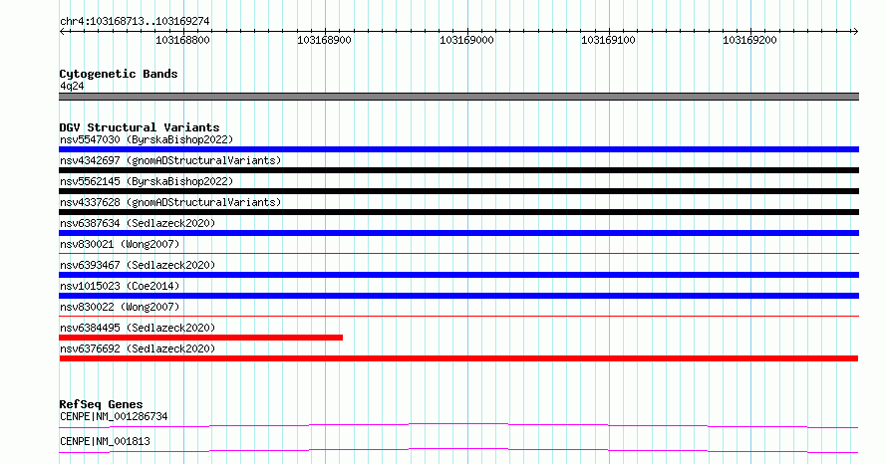This screenshot has width=887, height=464.
Task: Click ruler position 103168800
Action: click(x=182, y=40)
